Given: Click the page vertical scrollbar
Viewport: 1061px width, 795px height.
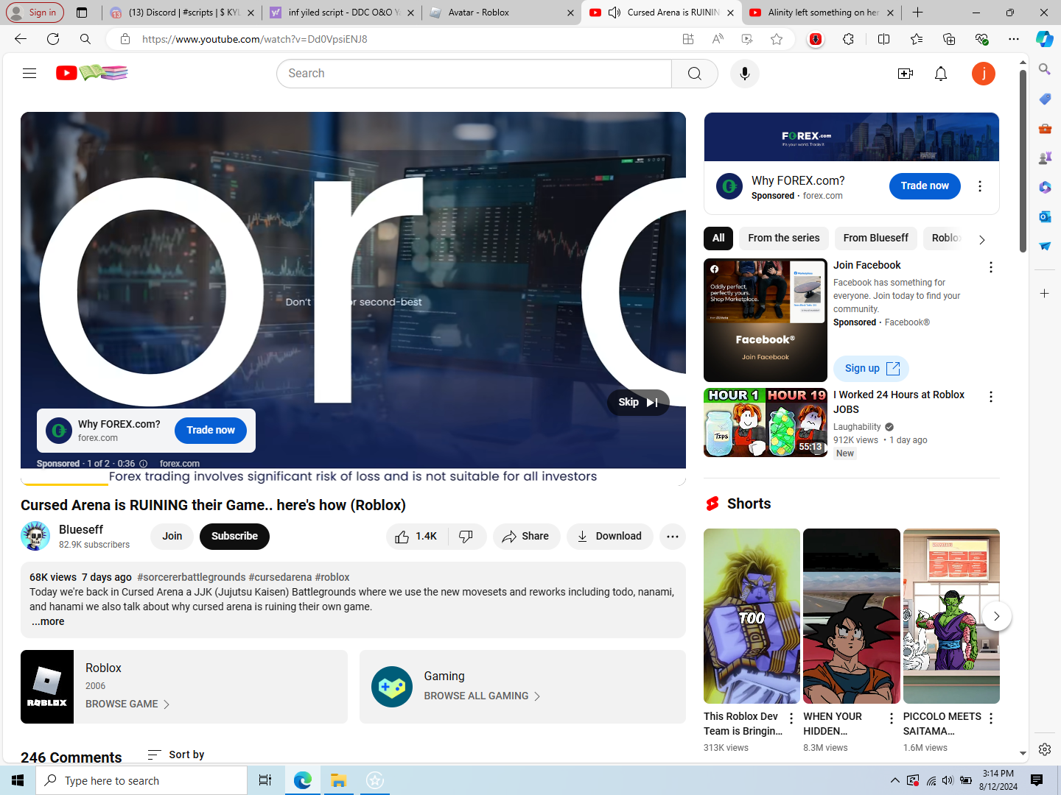Looking at the screenshot, I should pos(1023,162).
